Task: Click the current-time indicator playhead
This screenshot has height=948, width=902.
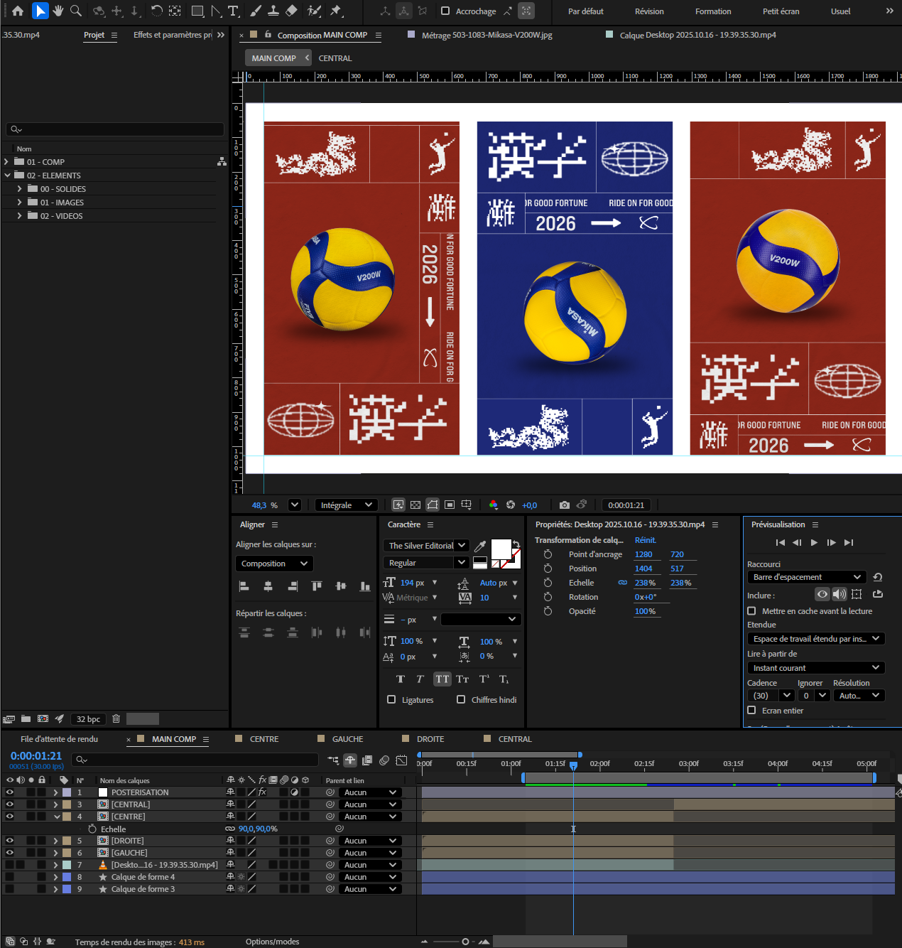Action: click(x=573, y=765)
